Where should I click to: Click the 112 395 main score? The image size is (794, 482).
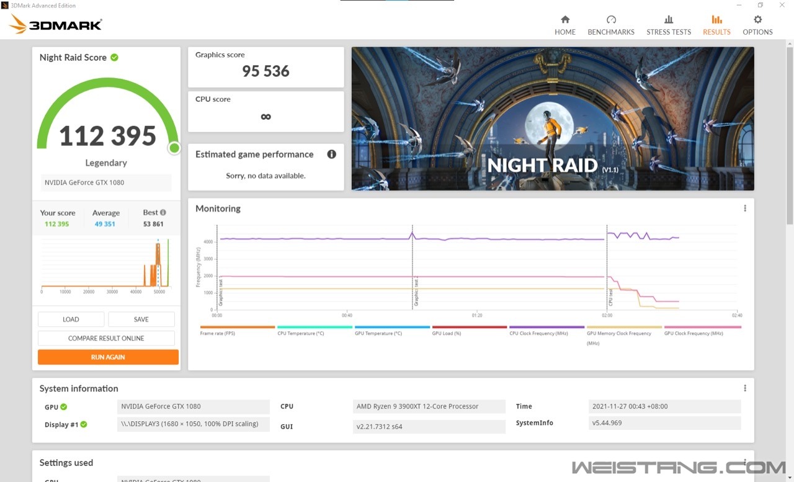point(108,136)
